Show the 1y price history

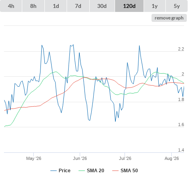(155, 6)
